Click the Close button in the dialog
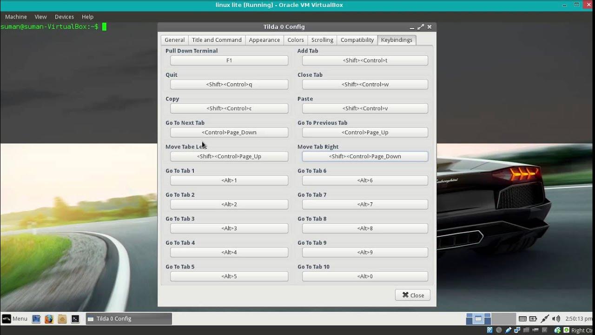The width and height of the screenshot is (595, 335). click(x=413, y=295)
